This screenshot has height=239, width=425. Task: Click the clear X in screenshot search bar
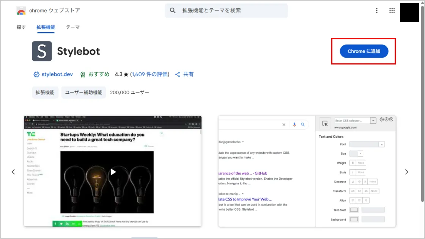click(x=284, y=125)
